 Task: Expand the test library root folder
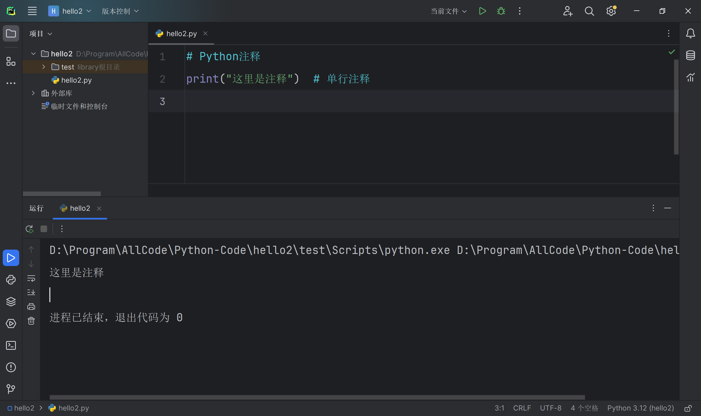coord(44,67)
